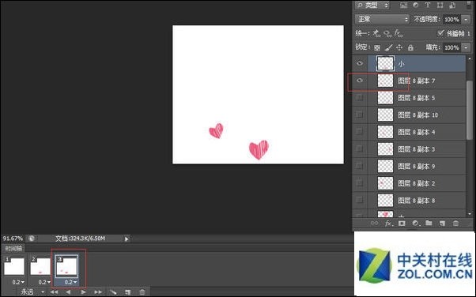476x297 pixels.
Task: Click the unify layer position icon
Action: [x=376, y=33]
